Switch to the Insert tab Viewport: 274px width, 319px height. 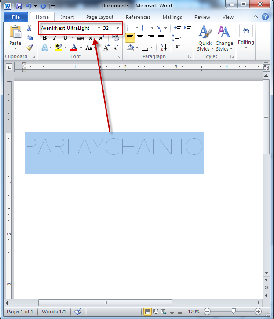coord(67,17)
